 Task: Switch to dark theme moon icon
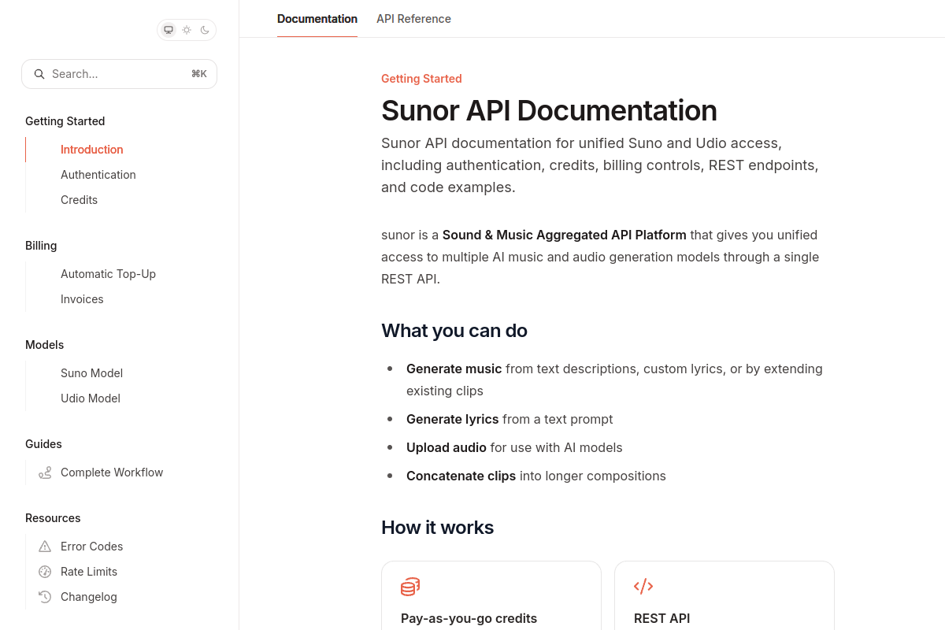(205, 30)
